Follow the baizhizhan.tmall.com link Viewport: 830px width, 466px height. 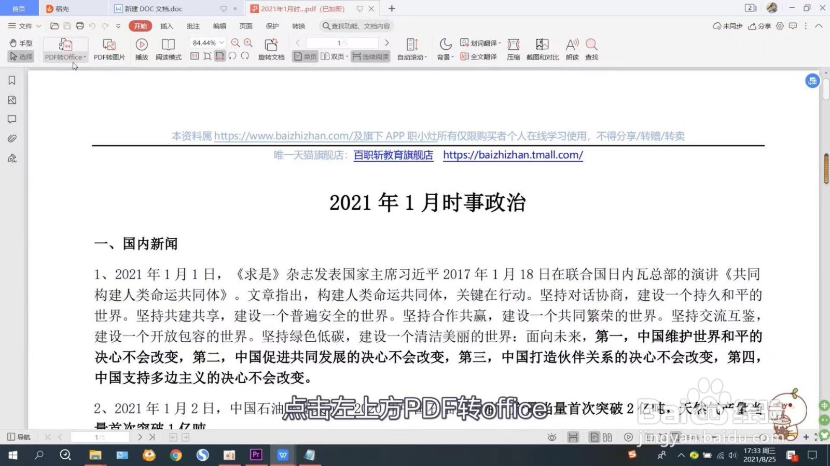513,155
